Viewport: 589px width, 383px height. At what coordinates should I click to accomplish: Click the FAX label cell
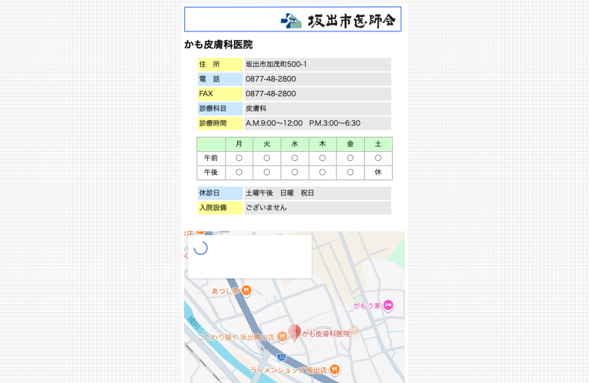click(220, 94)
